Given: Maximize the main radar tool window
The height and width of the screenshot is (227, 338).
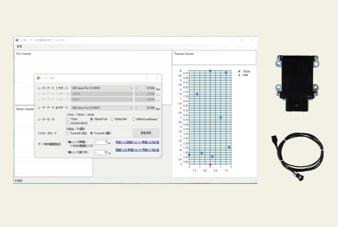Looking at the screenshot, I should click(x=242, y=40).
